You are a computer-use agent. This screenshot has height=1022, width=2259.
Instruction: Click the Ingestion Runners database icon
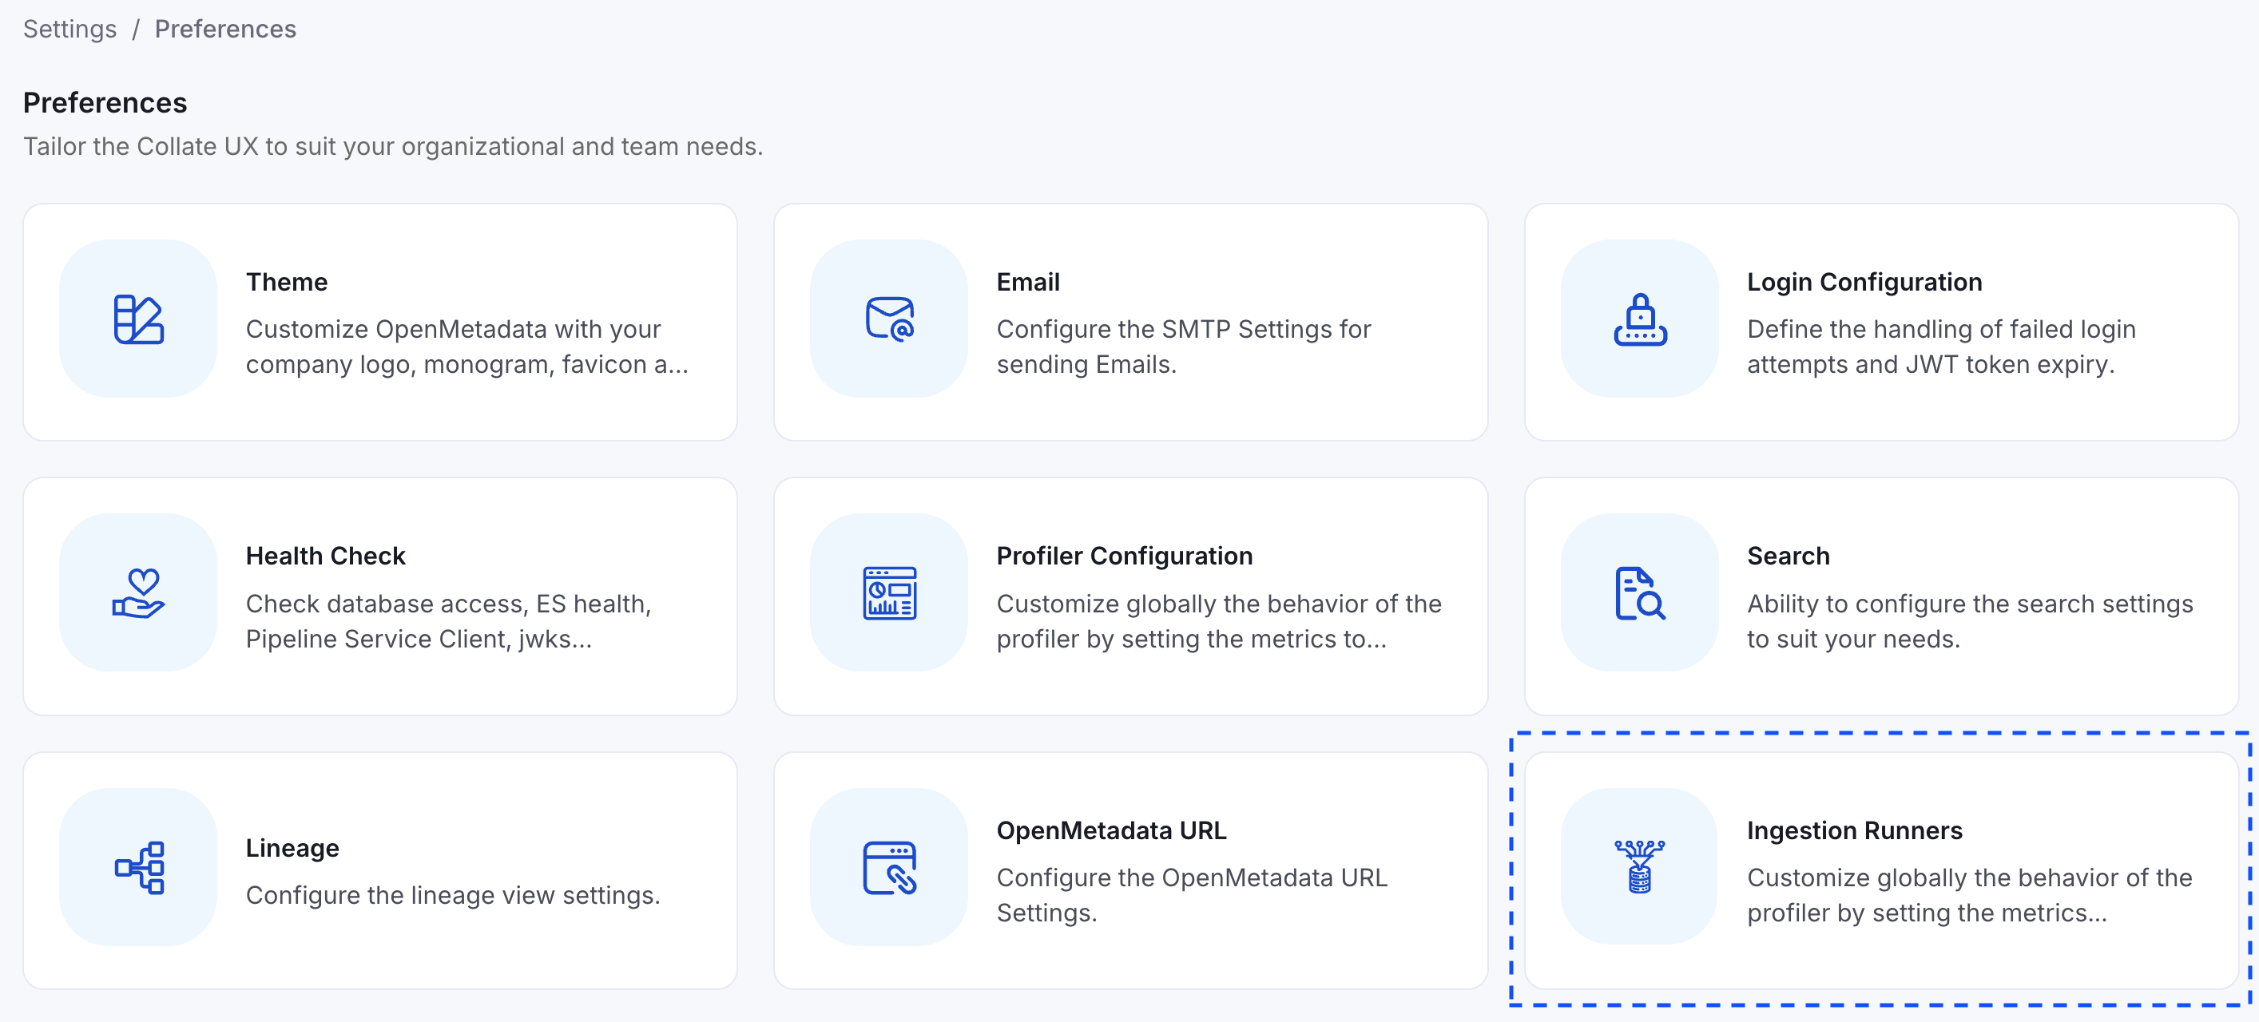click(1639, 867)
